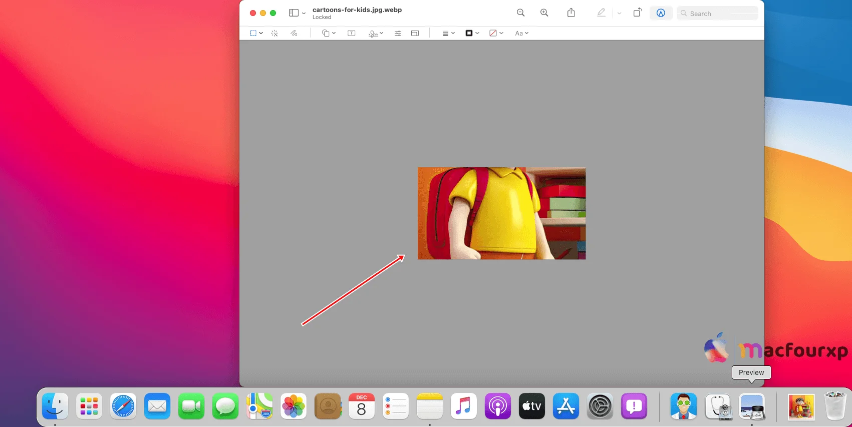Click the Zoom Out magnifier icon
This screenshot has width=852, height=427.
(x=521, y=13)
